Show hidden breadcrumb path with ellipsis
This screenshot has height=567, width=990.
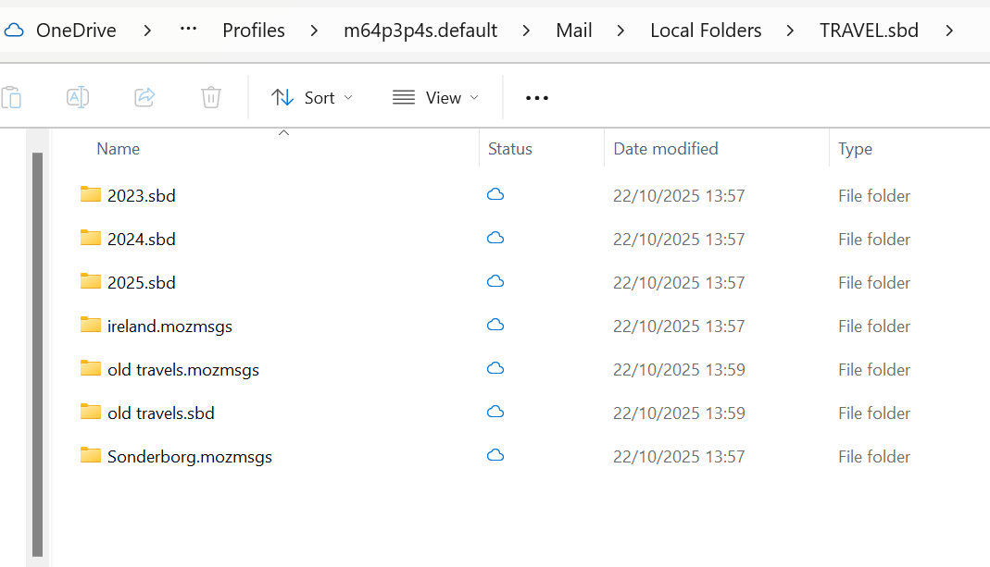pos(188,31)
